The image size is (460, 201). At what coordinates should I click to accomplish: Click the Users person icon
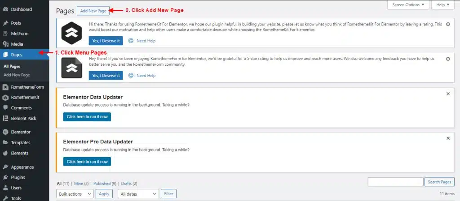5,188
